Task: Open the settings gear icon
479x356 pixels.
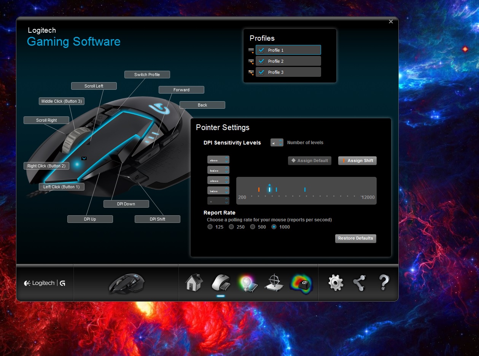Action: [x=336, y=283]
